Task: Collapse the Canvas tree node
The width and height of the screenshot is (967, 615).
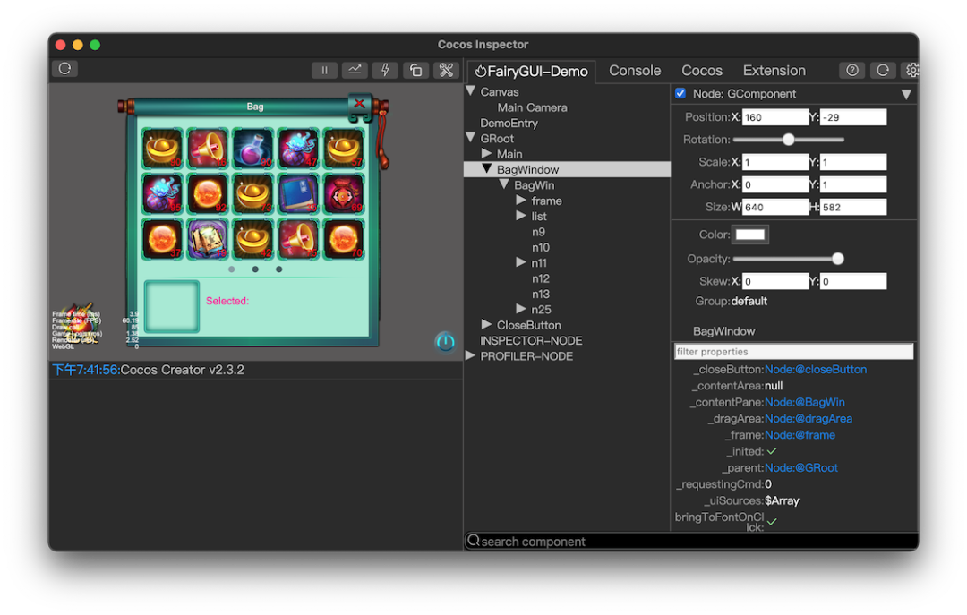Action: tap(471, 91)
